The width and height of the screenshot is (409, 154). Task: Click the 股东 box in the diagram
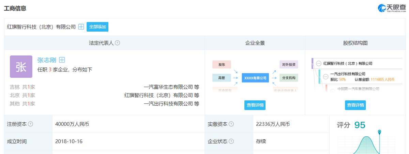[x=222, y=64]
